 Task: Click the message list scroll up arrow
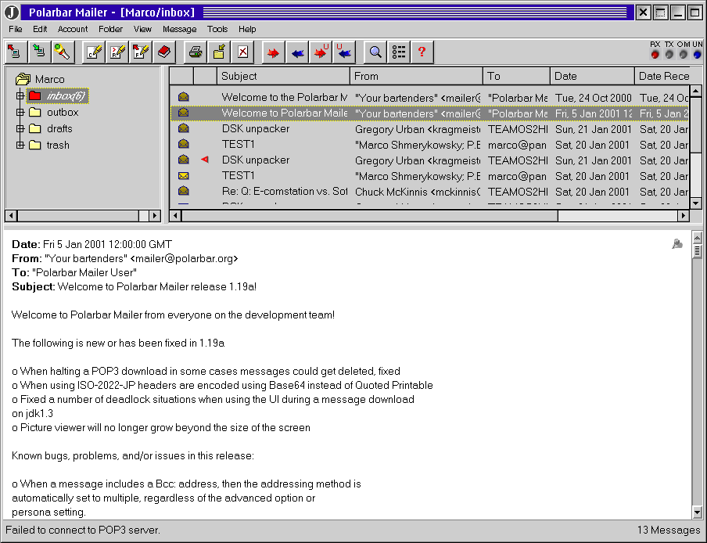pos(696,91)
